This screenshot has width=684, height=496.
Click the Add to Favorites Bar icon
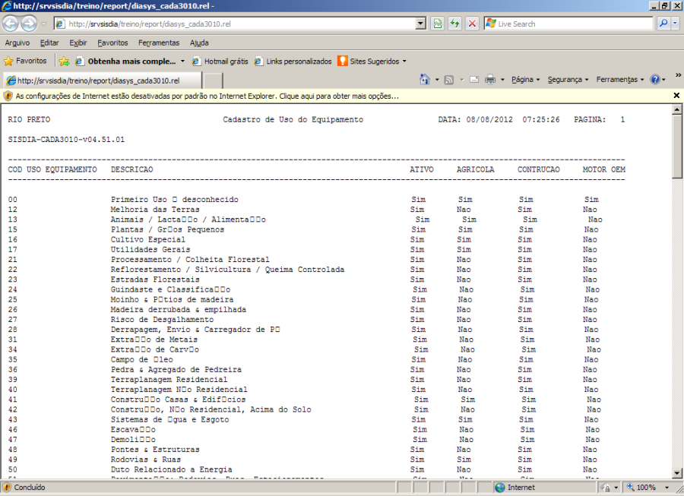(64, 61)
